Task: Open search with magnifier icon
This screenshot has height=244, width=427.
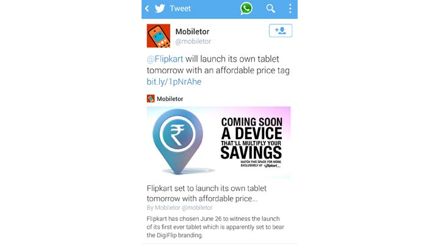Action: 270,9
